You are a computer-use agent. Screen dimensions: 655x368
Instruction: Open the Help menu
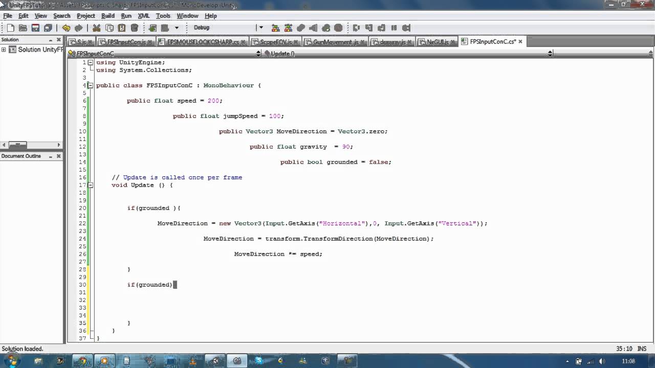211,16
